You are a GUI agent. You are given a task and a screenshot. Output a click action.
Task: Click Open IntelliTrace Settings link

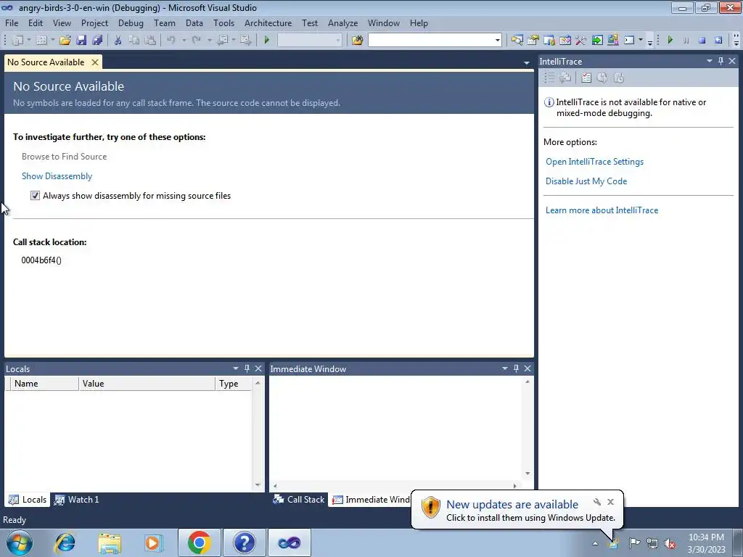tap(594, 162)
